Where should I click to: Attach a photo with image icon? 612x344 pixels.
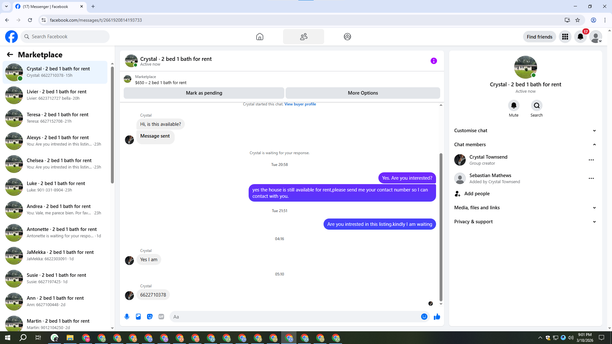[138, 317]
